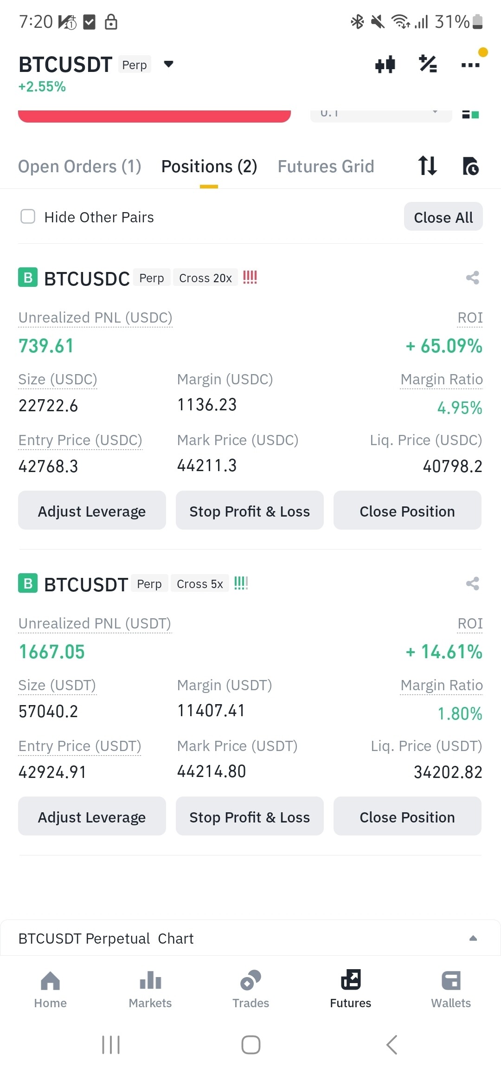501x1075 pixels.
Task: Open the three-dot more options menu
Action: pos(470,65)
